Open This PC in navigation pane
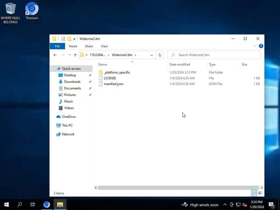Viewport: 280px width, 210px height. point(67,126)
